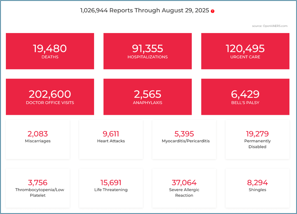Click the 37,064 number in red
Screen dimensions: 297x214
(x=184, y=183)
